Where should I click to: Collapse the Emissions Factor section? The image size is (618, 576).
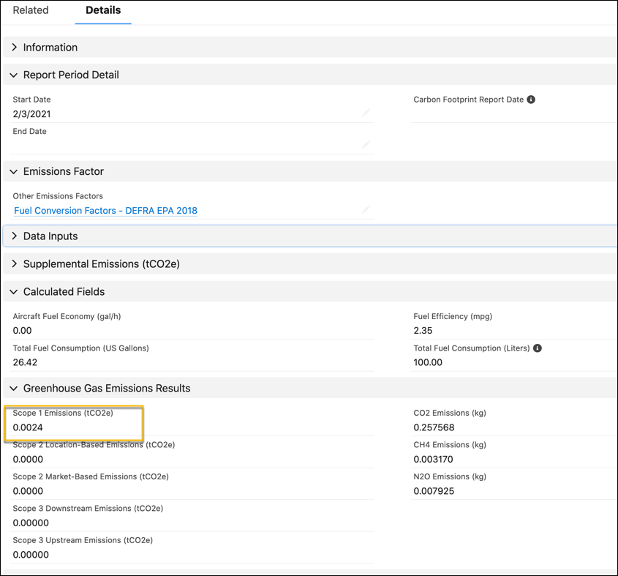(x=310, y=171)
